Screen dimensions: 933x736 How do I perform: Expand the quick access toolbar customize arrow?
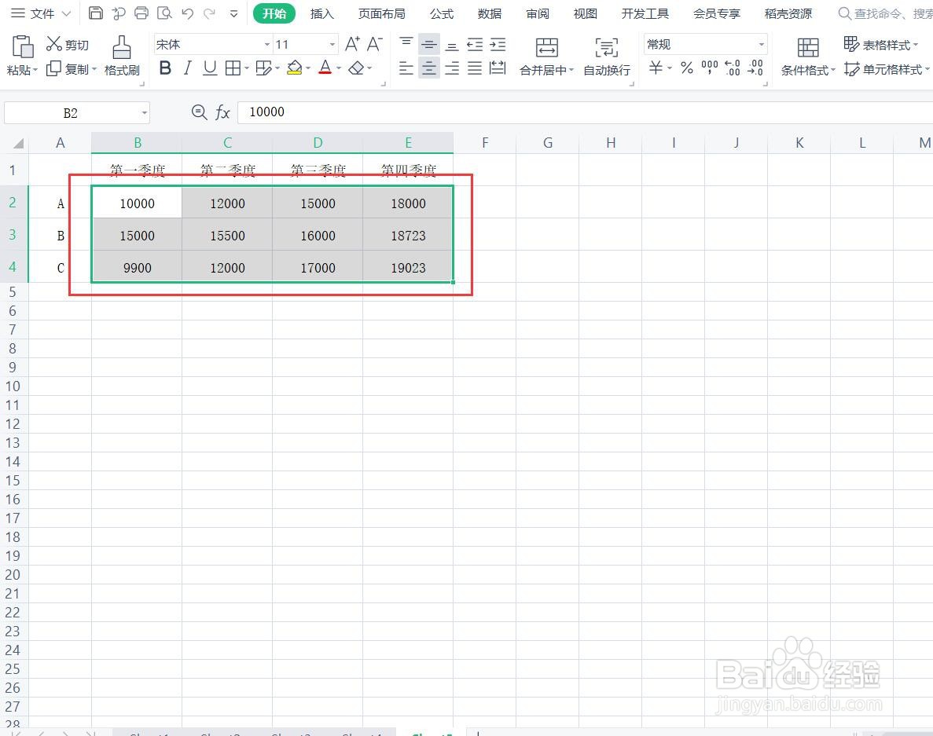tap(234, 13)
